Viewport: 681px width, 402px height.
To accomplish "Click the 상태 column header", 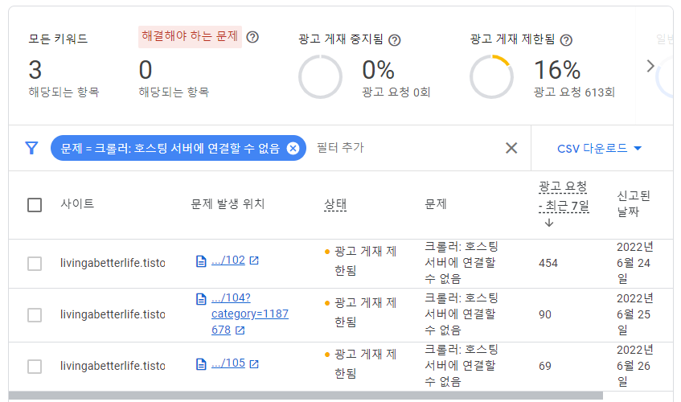I will (x=335, y=204).
